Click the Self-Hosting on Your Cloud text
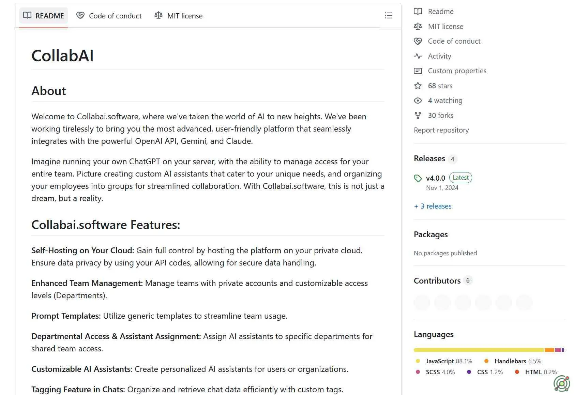Image resolution: width=574 pixels, height=395 pixels. (83, 250)
